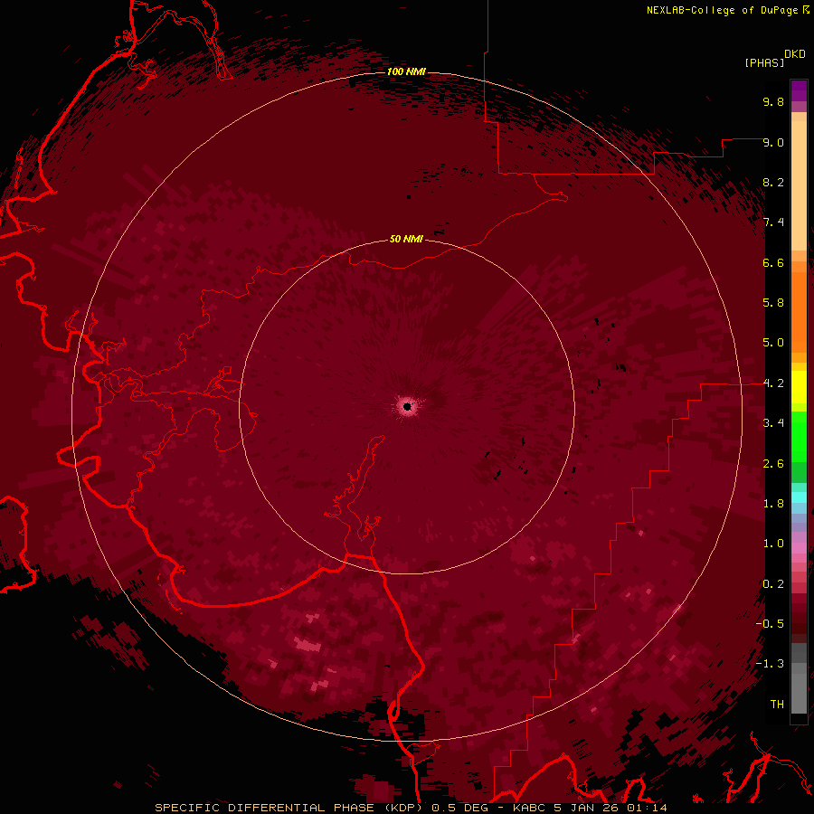Click the pink segment of color bar

point(799,548)
